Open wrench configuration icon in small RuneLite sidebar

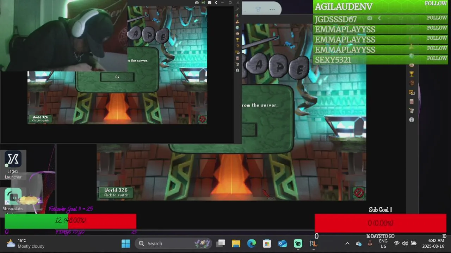pyautogui.click(x=237, y=9)
